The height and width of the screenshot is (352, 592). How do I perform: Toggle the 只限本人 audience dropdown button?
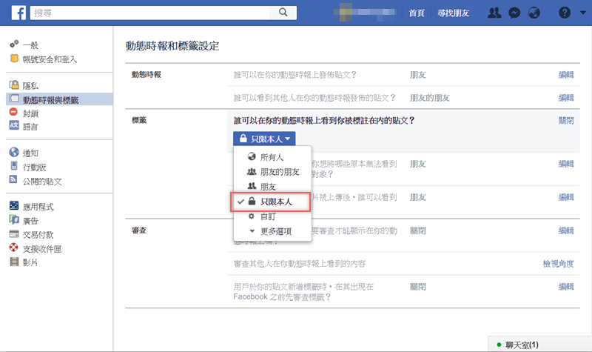pyautogui.click(x=263, y=139)
